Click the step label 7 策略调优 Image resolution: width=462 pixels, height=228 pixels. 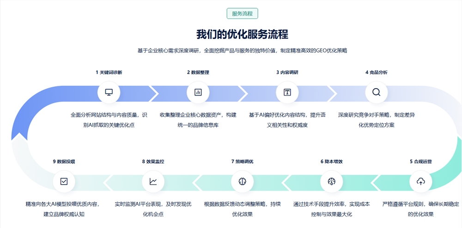click(x=242, y=162)
